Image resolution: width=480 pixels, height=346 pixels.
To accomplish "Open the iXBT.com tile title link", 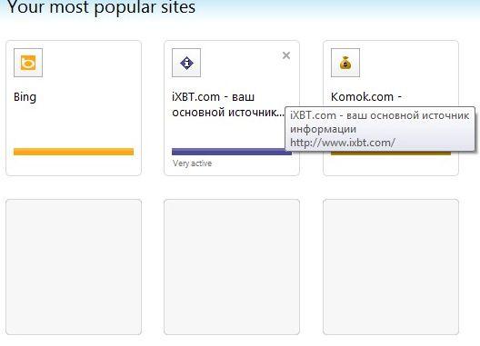I will (228, 104).
